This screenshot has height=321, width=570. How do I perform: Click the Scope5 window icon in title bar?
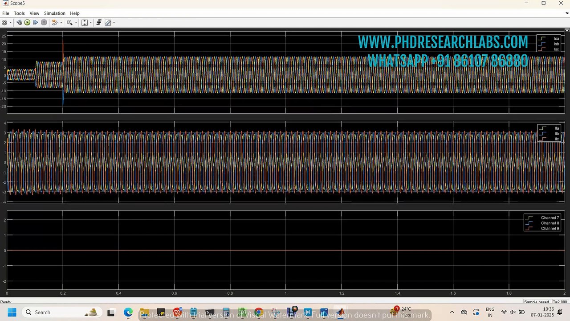click(x=5, y=3)
